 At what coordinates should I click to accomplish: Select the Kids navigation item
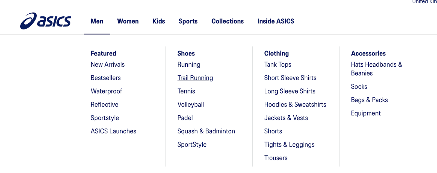point(159,21)
